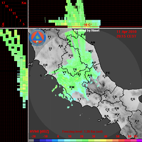Click the '-20' dBZ scale value
142x142 pixels.
point(33,136)
